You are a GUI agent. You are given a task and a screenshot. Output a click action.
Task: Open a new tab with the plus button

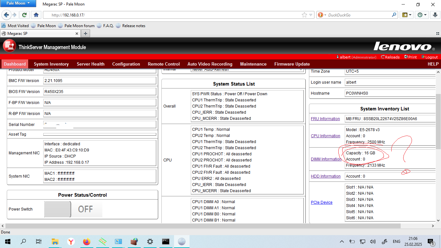point(86,33)
